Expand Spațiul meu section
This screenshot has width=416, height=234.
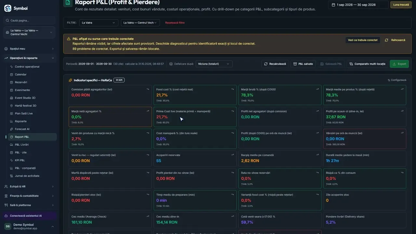[29, 49]
